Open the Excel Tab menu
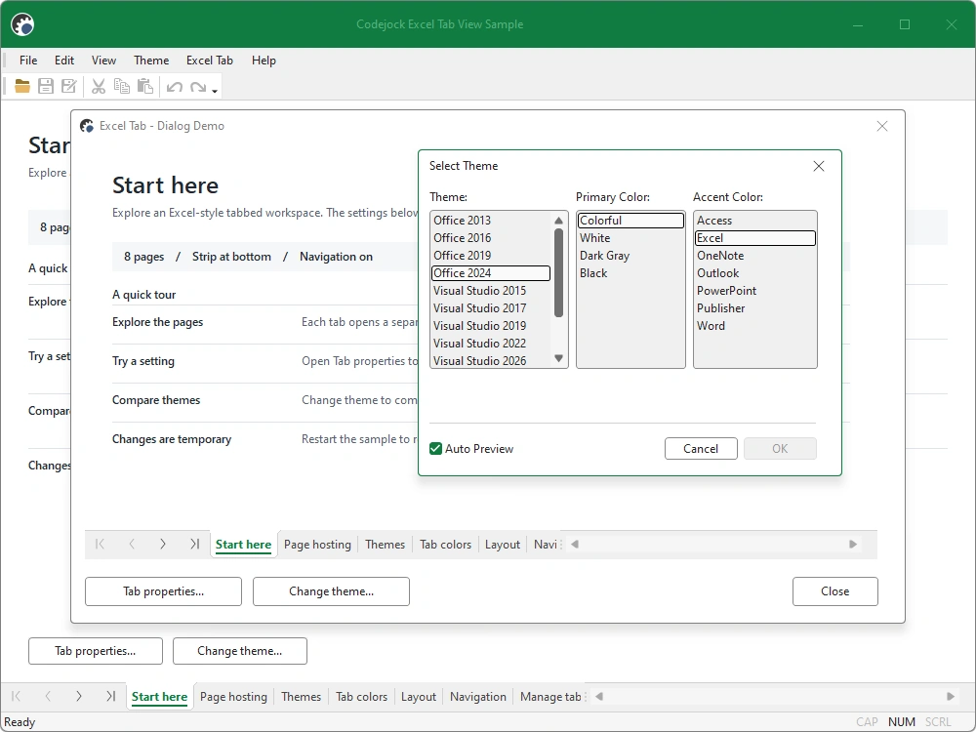Screen dimensions: 976x732 (210, 61)
